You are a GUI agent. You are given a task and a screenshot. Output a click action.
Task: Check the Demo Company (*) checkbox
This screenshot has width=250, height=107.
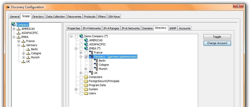point(76,36)
